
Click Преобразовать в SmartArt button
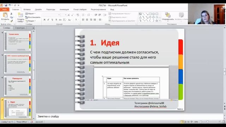coord(123,21)
